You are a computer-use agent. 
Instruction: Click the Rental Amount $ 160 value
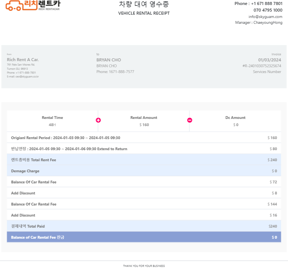point(144,125)
